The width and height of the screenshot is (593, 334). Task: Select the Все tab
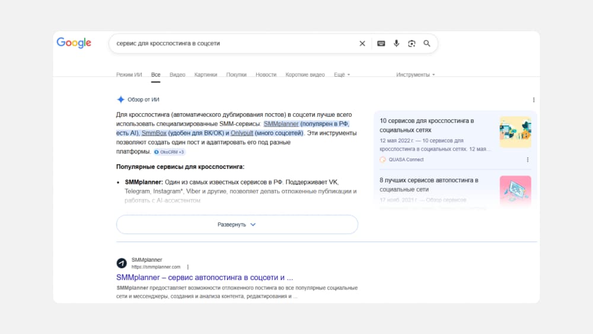(156, 75)
